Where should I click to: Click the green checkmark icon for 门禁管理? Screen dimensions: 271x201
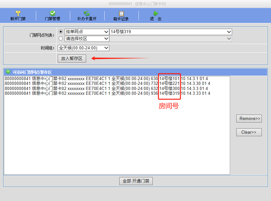click(x=53, y=13)
